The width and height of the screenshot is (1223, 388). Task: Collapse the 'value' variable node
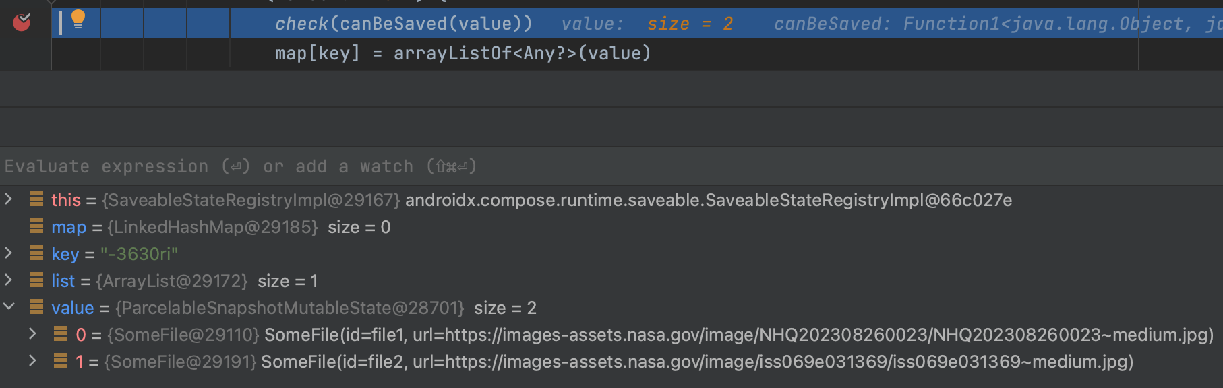8,308
